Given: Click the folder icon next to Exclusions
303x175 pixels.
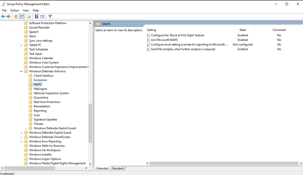Looking at the screenshot, I should 30,80.
